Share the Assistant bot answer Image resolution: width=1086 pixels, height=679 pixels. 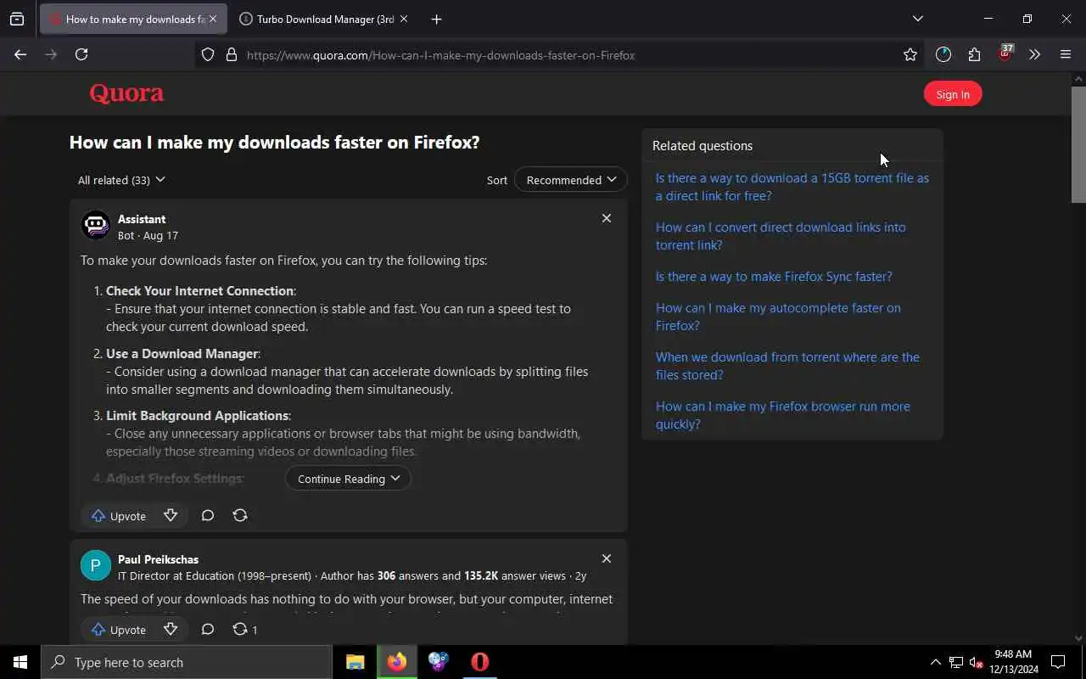[240, 515]
